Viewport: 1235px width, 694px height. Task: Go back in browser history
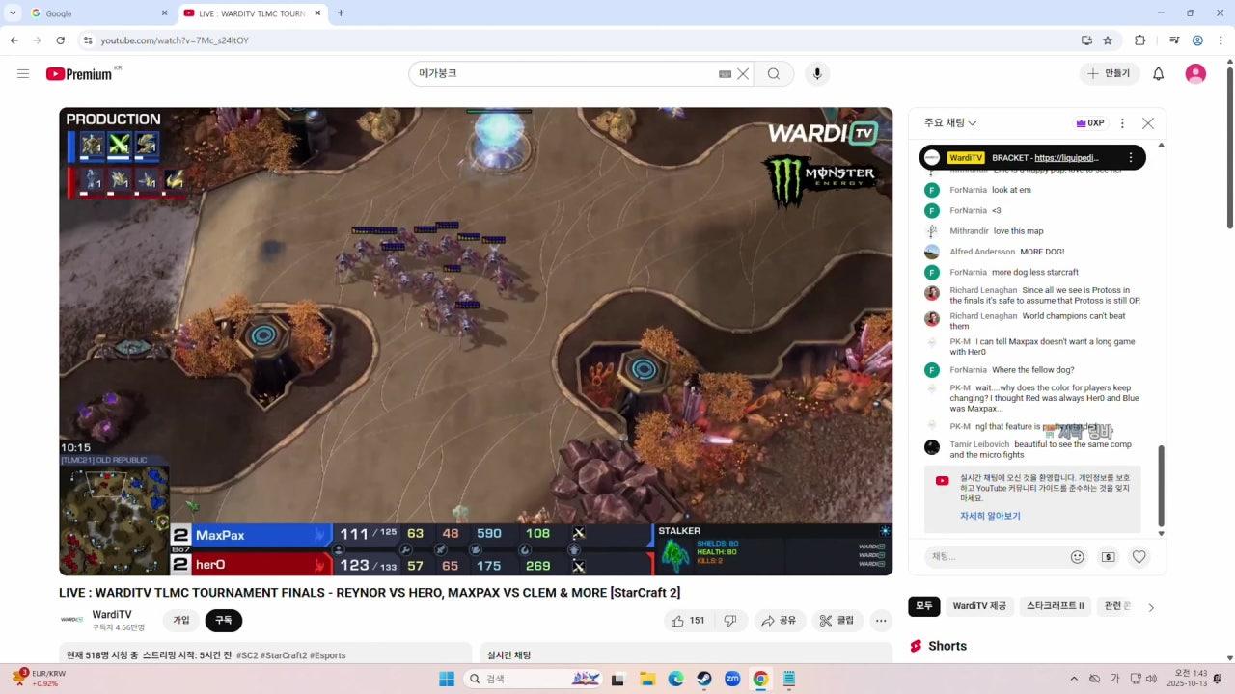(14, 40)
